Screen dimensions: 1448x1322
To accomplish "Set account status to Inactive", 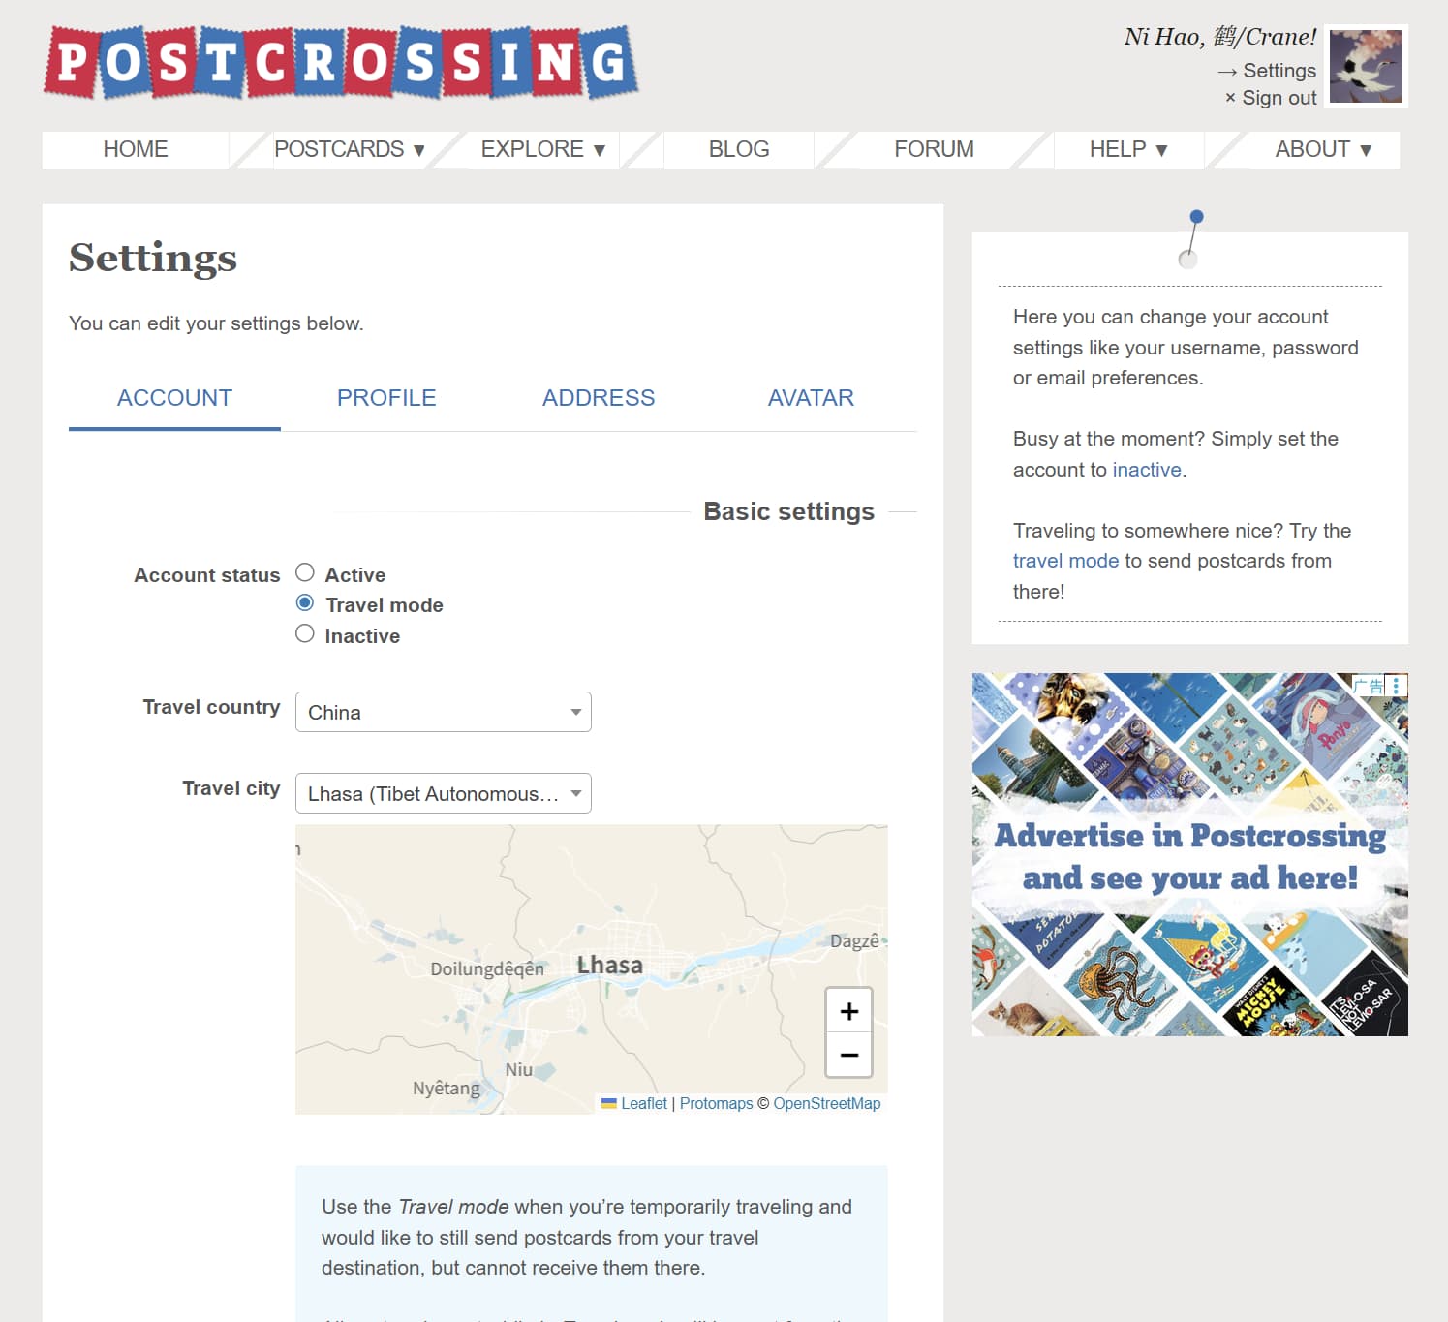I will tap(305, 633).
